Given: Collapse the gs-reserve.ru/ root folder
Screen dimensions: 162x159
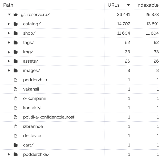Looking at the screenshot, I should 9,14.
